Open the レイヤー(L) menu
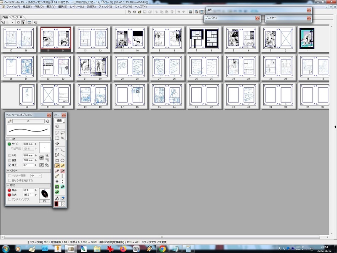 point(77,7)
